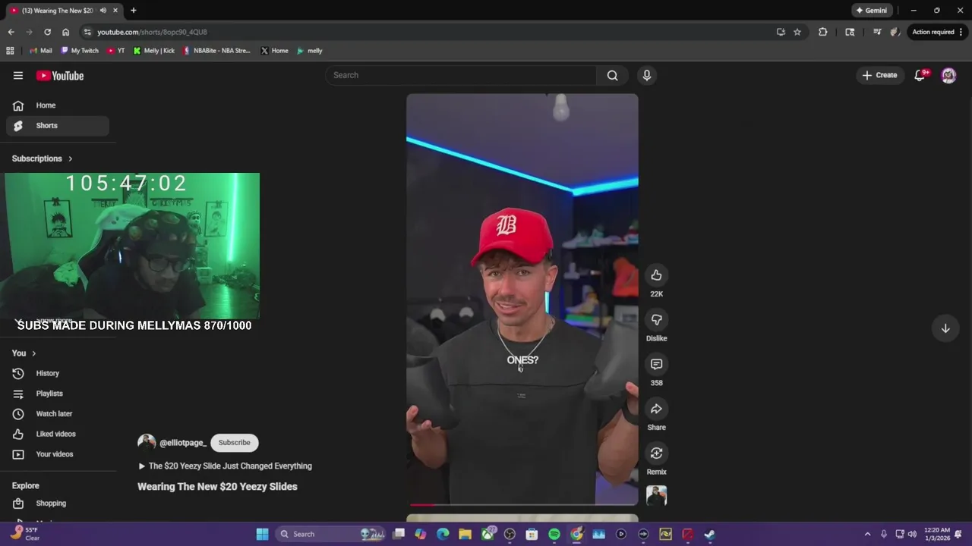Open the browser home page
The height and width of the screenshot is (546, 972).
pyautogui.click(x=65, y=32)
